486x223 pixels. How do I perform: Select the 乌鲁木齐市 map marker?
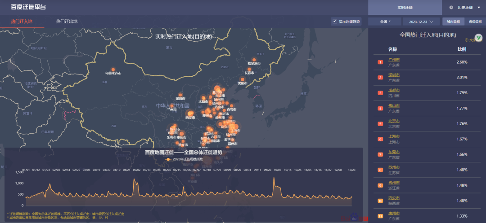(x=113, y=70)
